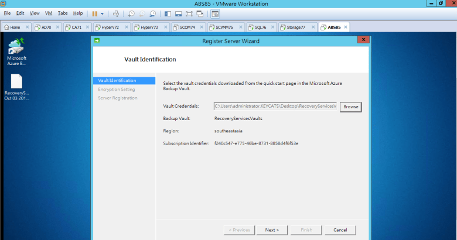
Task: Click the Send Ctrl+Alt+Del toolbar icon
Action: pos(116,13)
